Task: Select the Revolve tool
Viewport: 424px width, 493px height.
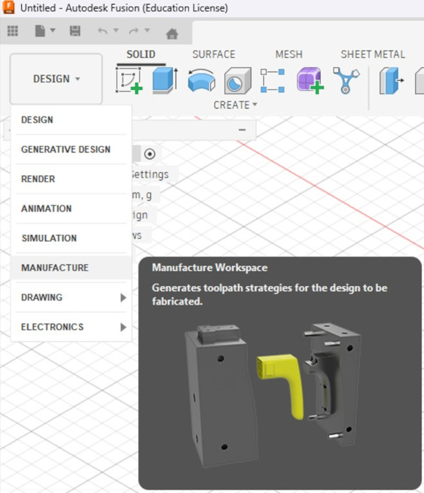Action: 201,81
